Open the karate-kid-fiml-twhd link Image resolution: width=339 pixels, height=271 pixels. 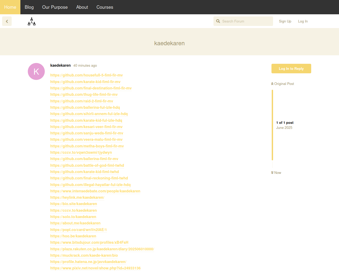[84, 172]
